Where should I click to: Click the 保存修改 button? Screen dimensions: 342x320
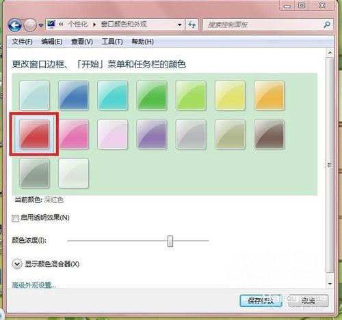pyautogui.click(x=261, y=301)
